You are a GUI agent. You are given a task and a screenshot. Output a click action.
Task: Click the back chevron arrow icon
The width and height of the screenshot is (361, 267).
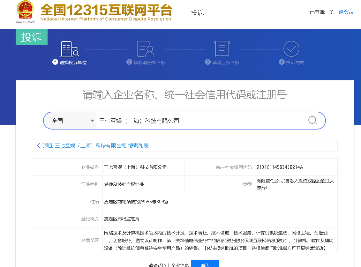point(38,145)
